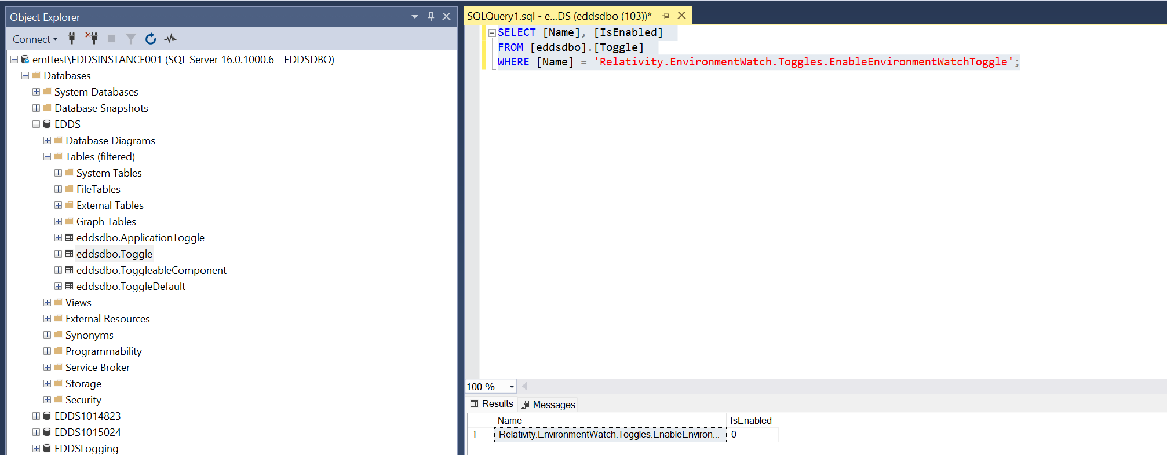Open Activity Monitor from the toolbar
The height and width of the screenshot is (455, 1167).
point(170,39)
